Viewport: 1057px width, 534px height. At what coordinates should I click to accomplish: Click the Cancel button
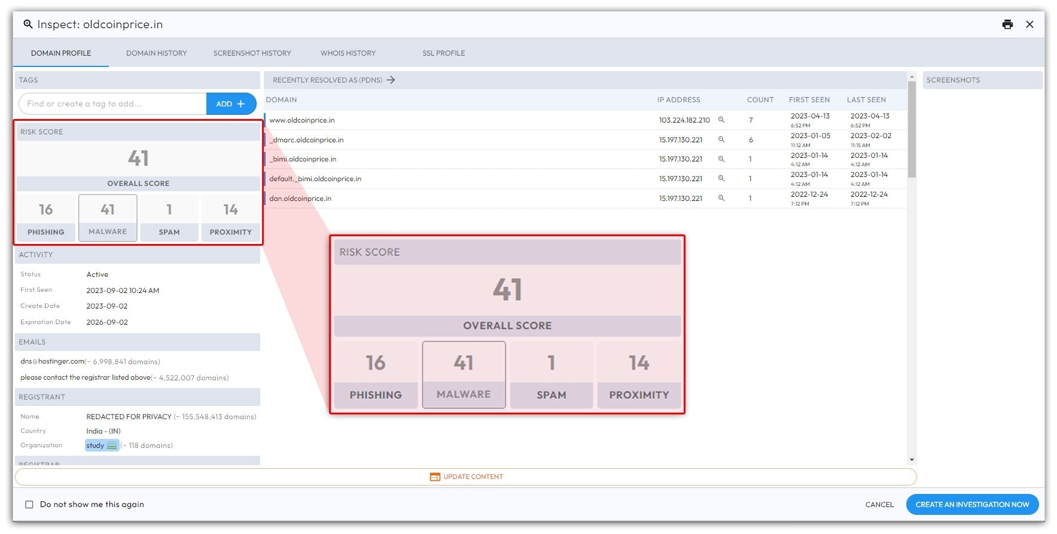click(x=879, y=505)
